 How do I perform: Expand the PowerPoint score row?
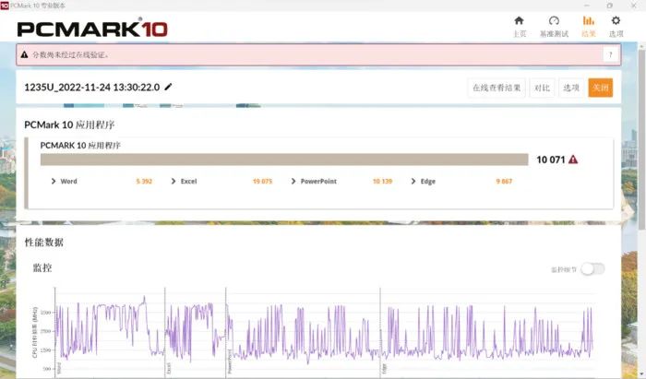coord(294,182)
